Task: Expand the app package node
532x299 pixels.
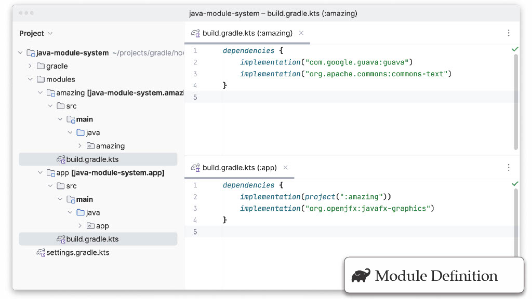Action: coord(80,226)
